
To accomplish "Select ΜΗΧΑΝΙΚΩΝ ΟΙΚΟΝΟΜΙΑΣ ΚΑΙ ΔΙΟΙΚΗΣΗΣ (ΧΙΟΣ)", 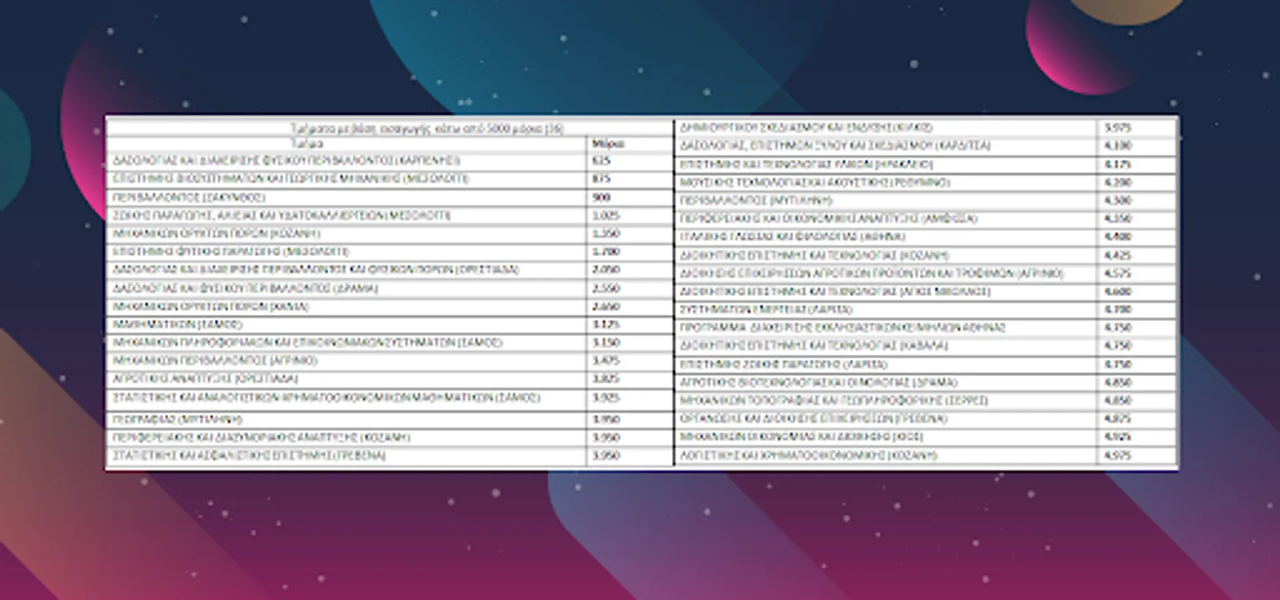I will (x=802, y=437).
